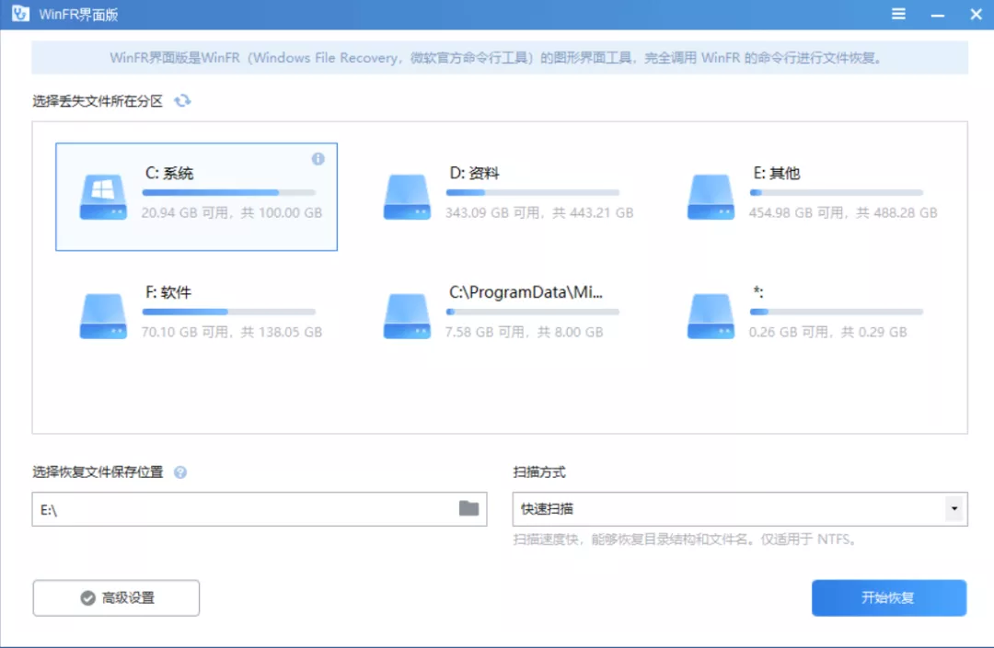Open the hamburger menu in title bar
This screenshot has width=994, height=648.
(898, 14)
